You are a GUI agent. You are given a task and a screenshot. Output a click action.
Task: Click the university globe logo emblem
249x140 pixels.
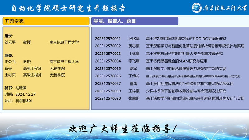click(197, 8)
